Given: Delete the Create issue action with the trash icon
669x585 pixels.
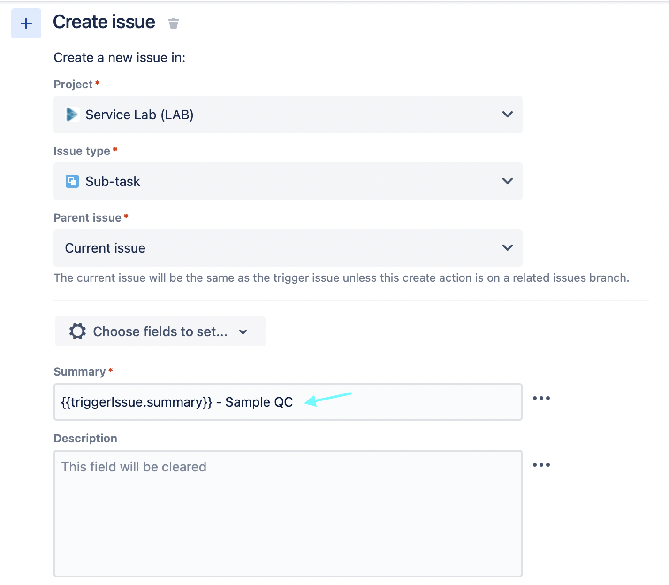Looking at the screenshot, I should point(174,23).
